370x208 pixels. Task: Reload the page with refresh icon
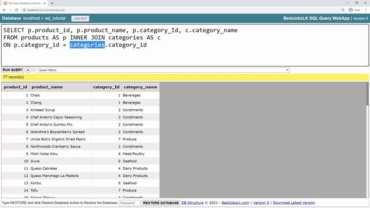(17, 10)
